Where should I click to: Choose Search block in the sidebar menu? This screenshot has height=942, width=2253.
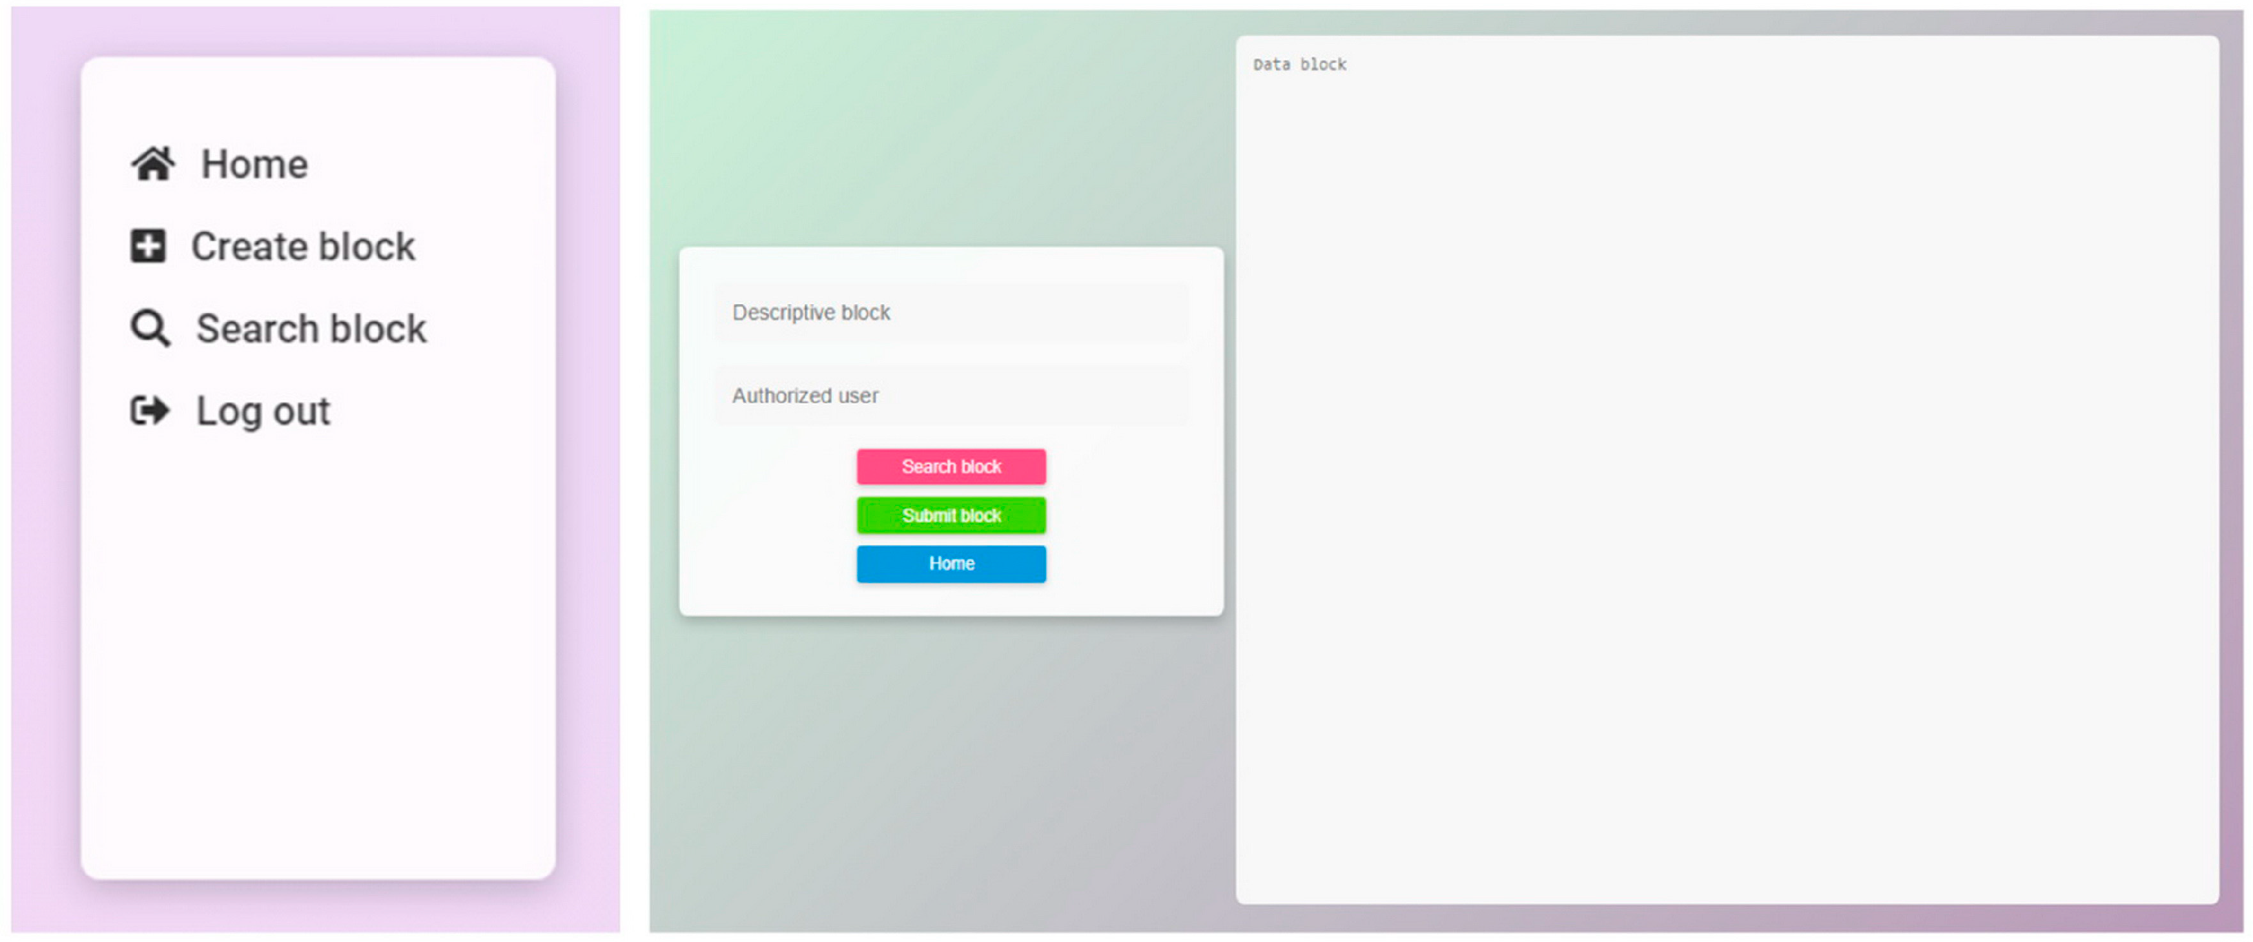(311, 329)
